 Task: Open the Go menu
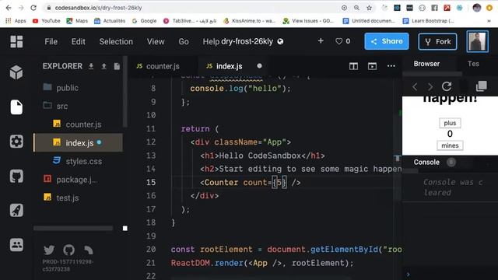coord(184,41)
